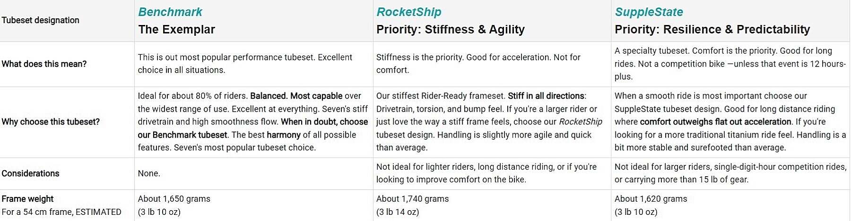
Task: Click the Benchmark tubeset heading
Action: [x=170, y=12]
